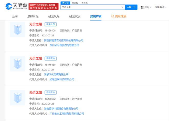Click registration number 48375868
The height and width of the screenshot is (121, 169).
[50, 65]
